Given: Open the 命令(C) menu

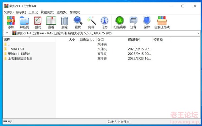Looking at the screenshot, I should tap(21, 12).
